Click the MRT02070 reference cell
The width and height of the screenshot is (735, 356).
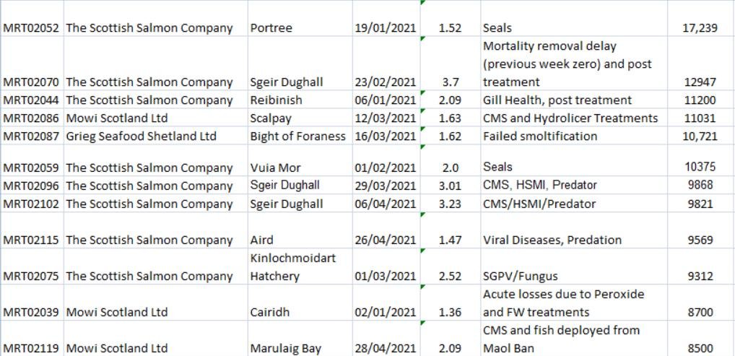pyautogui.click(x=32, y=82)
